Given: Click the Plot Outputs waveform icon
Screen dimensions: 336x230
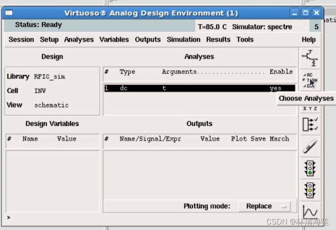Looking at the screenshot, I should (x=310, y=211).
